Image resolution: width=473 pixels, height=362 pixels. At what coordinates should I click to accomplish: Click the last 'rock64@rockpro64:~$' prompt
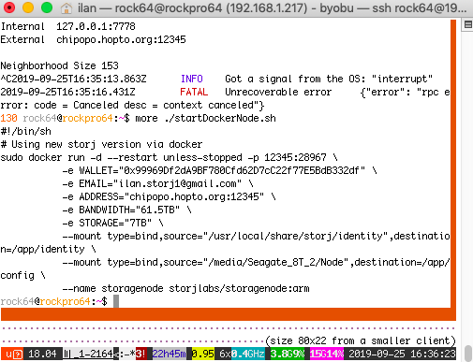click(x=54, y=301)
